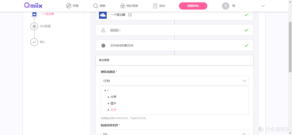Open the 资料夹路径 dropdown showing /文档
The height and width of the screenshot is (135, 292).
point(174,81)
